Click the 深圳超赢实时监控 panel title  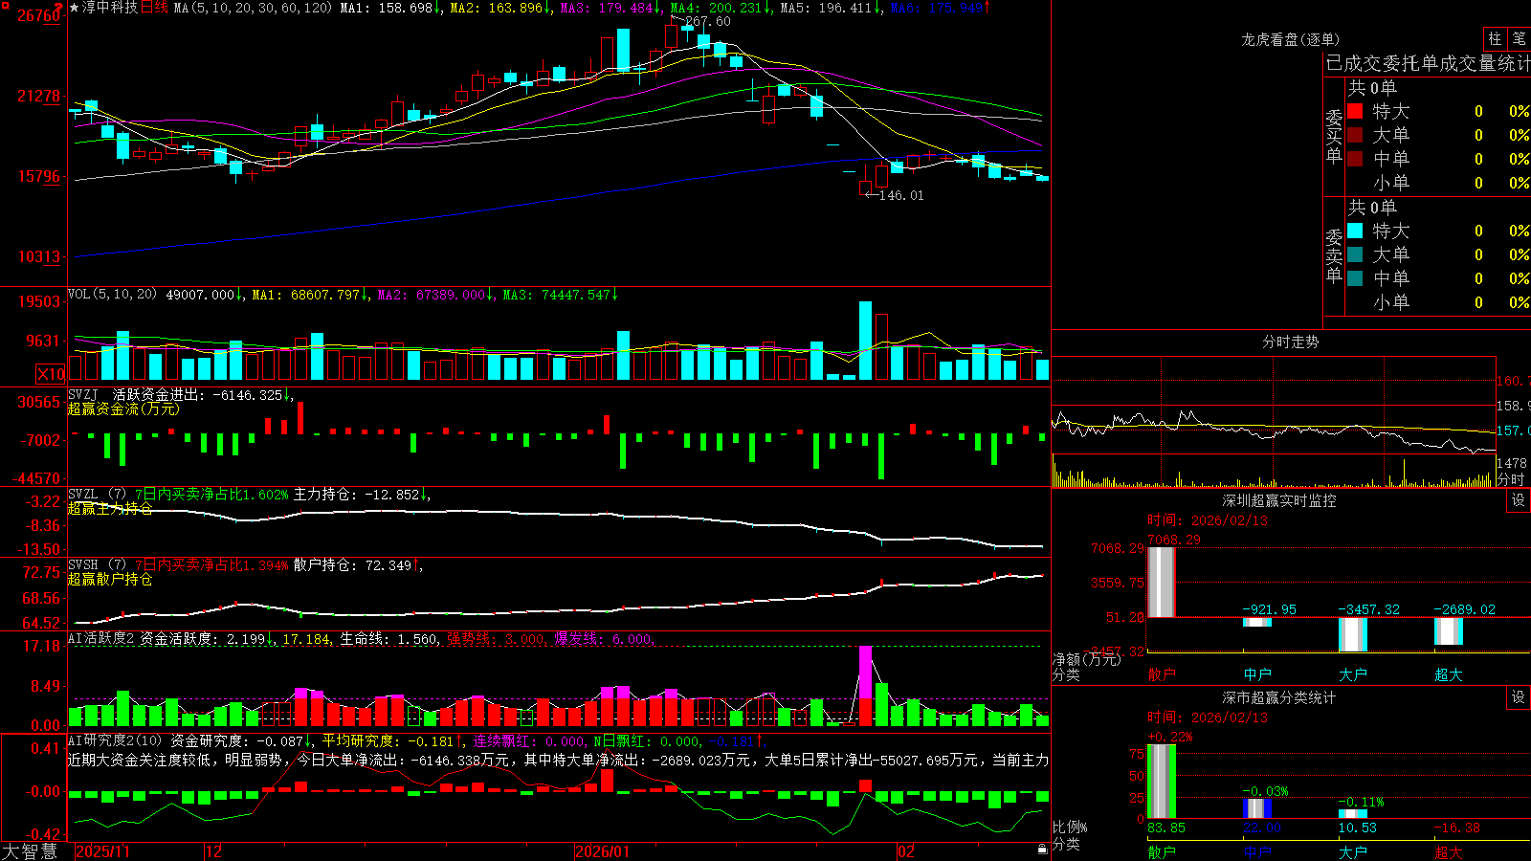tap(1279, 500)
